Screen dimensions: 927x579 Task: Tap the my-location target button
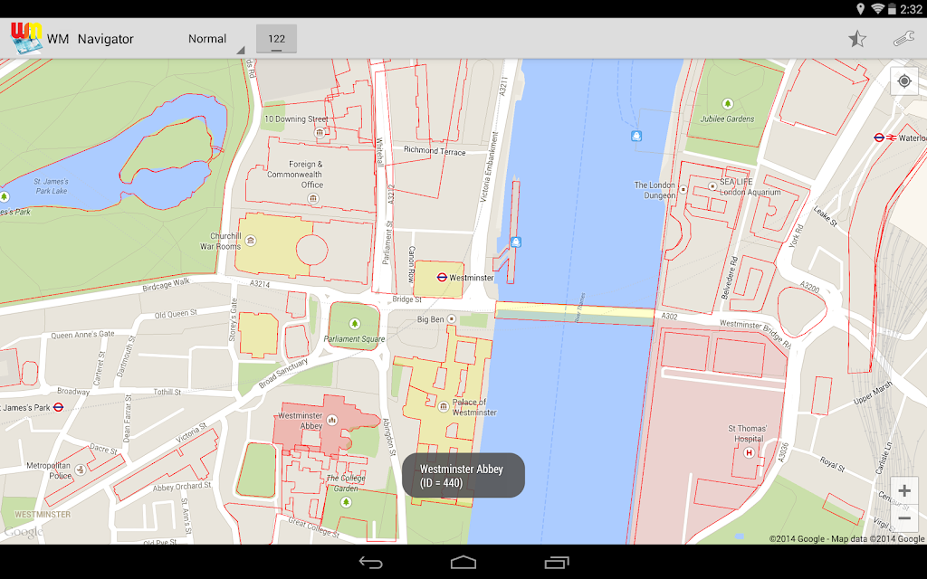904,81
